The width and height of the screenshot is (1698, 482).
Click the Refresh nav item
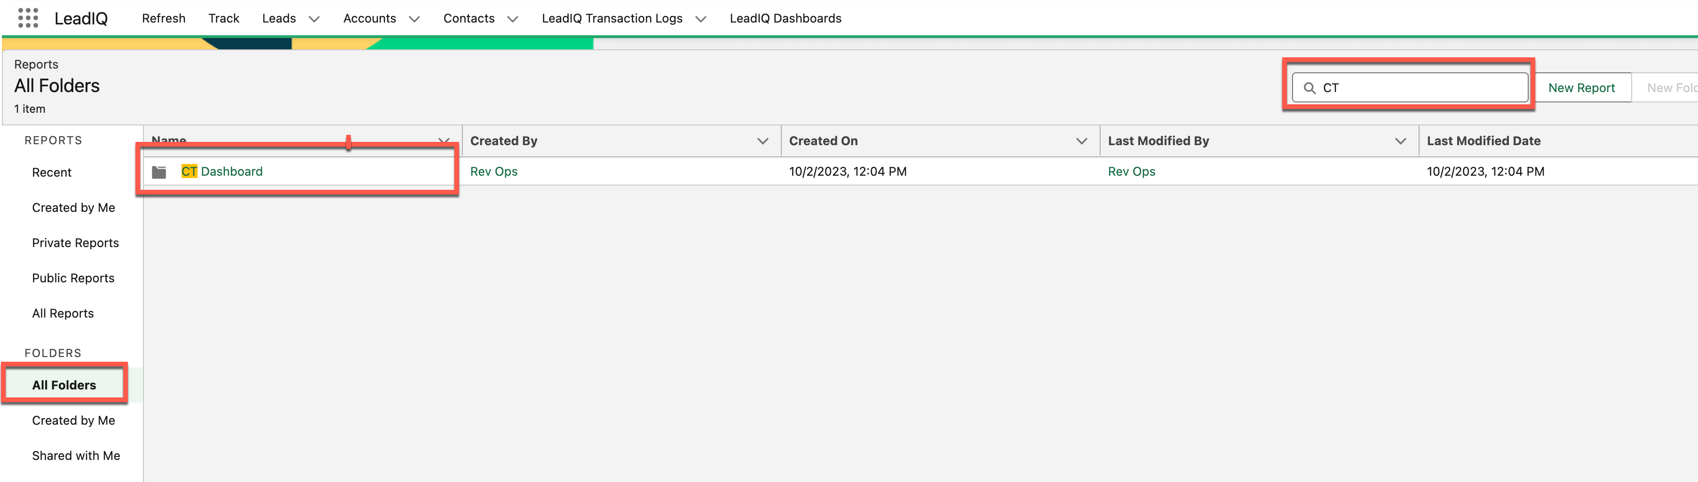164,18
